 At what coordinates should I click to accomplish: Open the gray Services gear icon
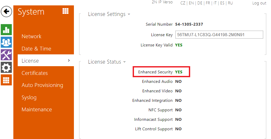tap(6, 67)
